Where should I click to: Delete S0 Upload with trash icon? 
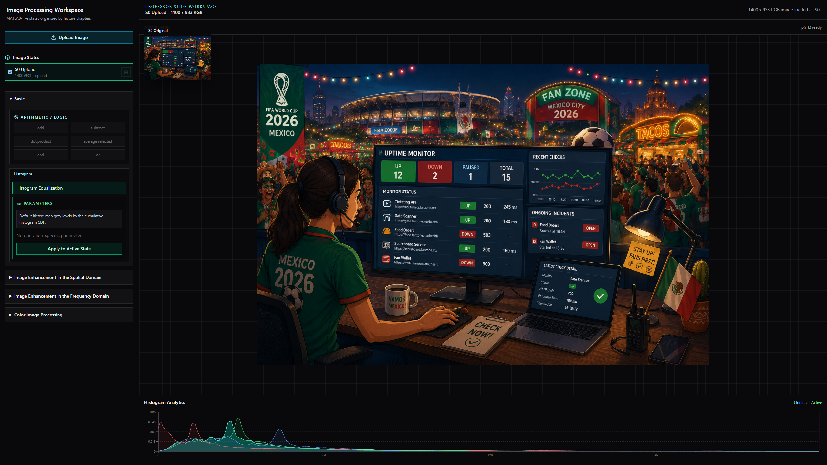(126, 72)
